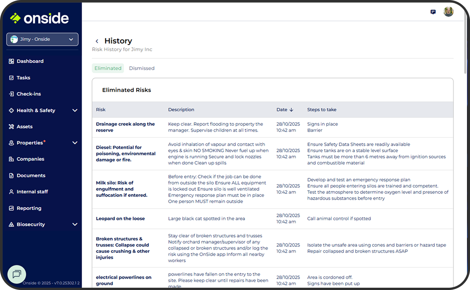Click the Companies building icon
The width and height of the screenshot is (470, 290).
[x=11, y=159]
